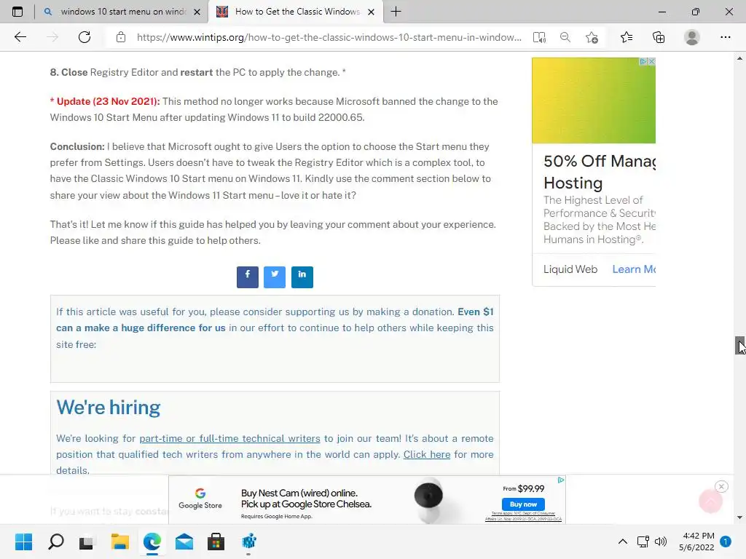Follow the 'part-time or full-time technical writers' link
Image resolution: width=746 pixels, height=559 pixels.
[x=229, y=438]
